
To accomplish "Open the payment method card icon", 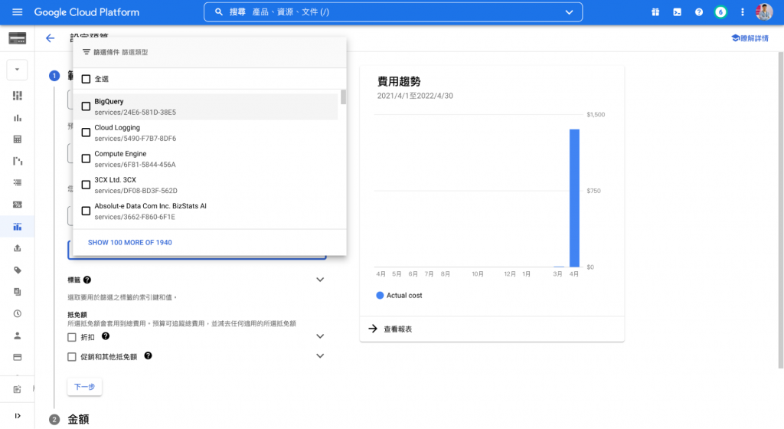I will tap(18, 357).
